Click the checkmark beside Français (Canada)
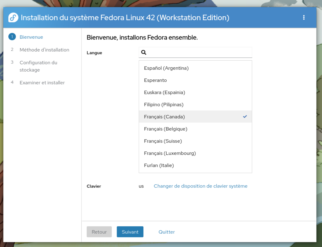The width and height of the screenshot is (322, 247). pyautogui.click(x=245, y=117)
